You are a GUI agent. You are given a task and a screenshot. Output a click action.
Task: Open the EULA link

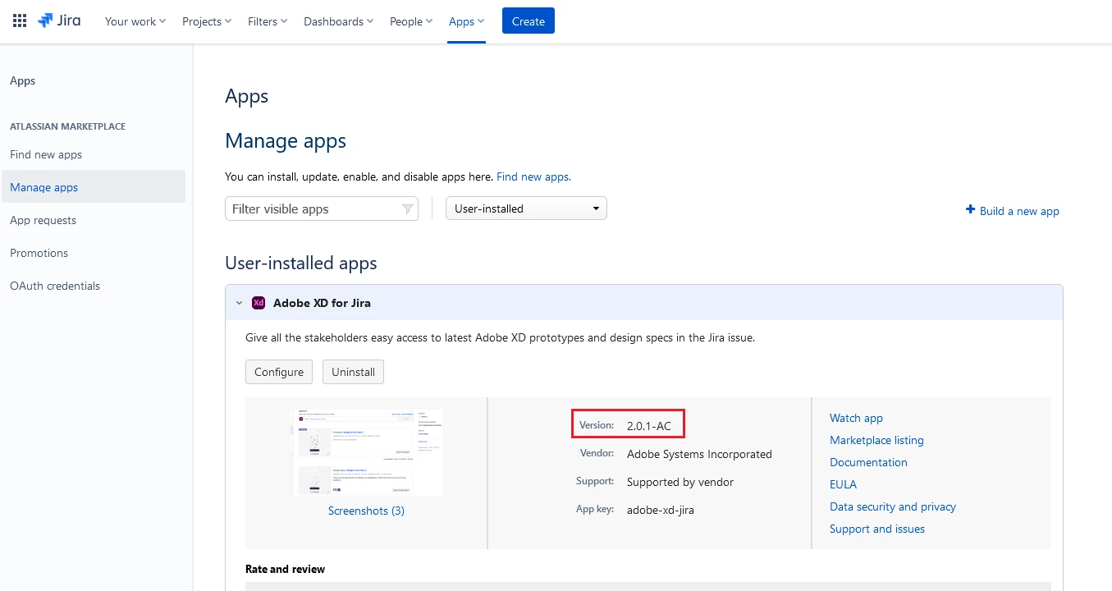[x=843, y=484]
